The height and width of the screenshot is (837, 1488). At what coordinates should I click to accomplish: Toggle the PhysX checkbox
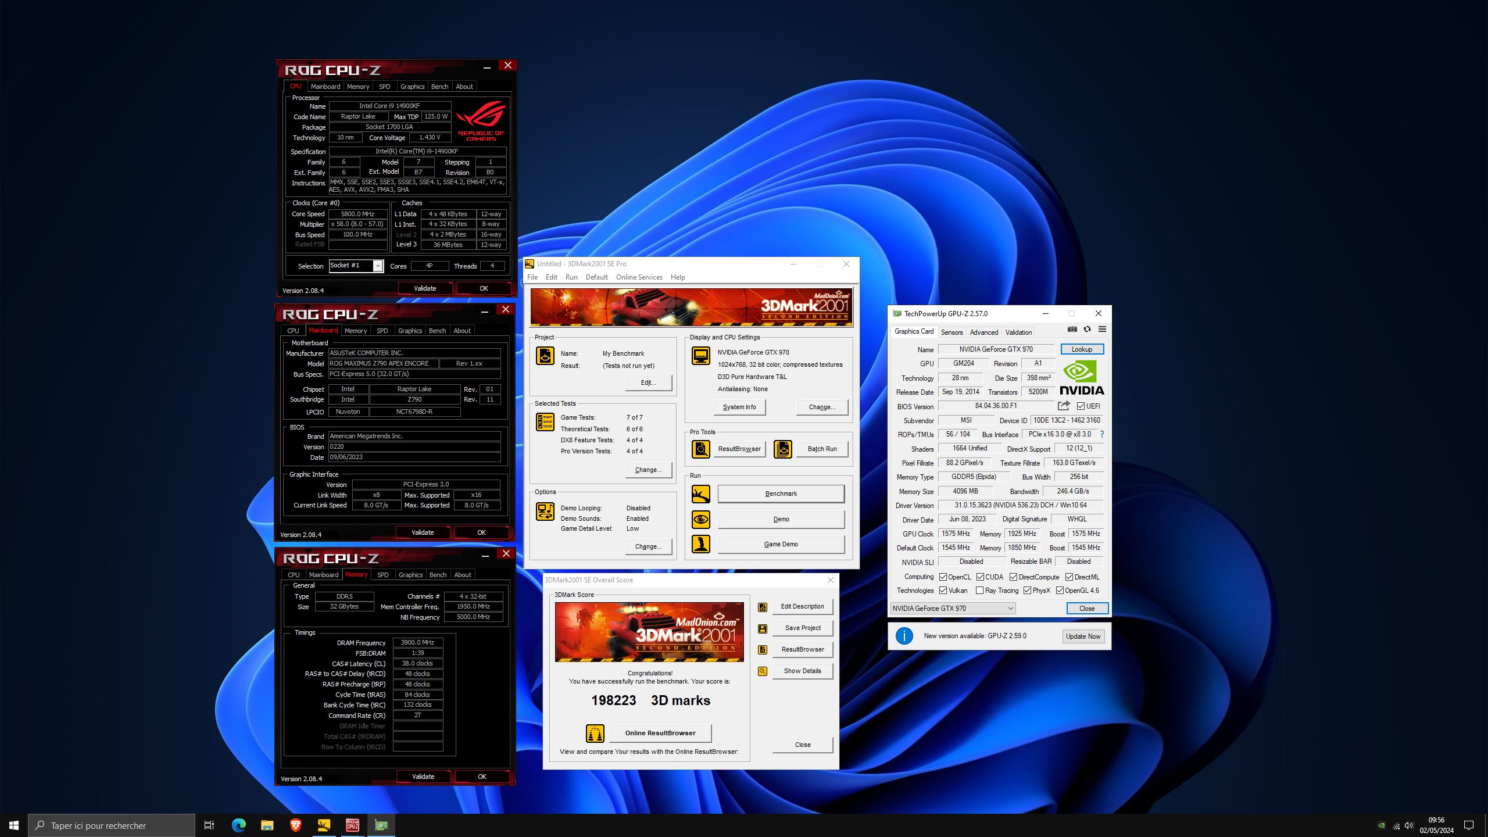tap(1027, 591)
